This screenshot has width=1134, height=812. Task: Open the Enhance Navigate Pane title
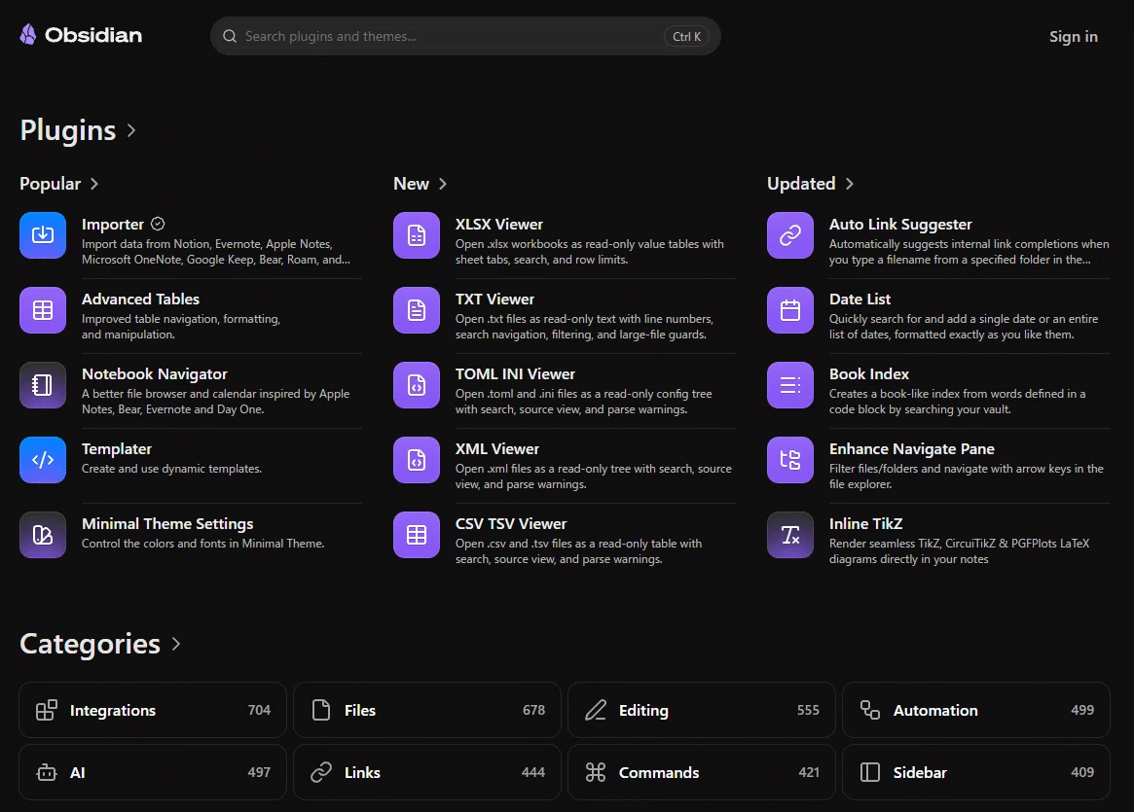tap(911, 449)
